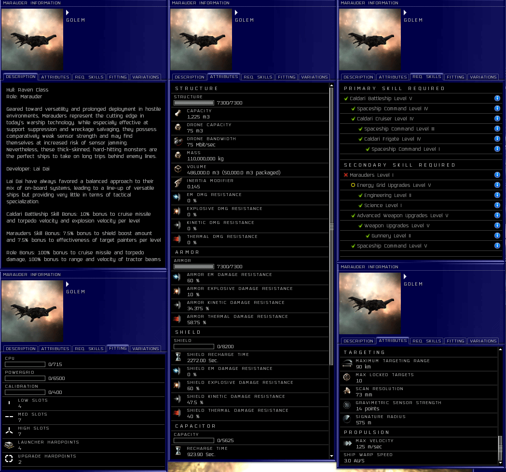Click the Armor Explosive Damage Resistance icon
Screen dimensions: 506x472
pos(177,291)
